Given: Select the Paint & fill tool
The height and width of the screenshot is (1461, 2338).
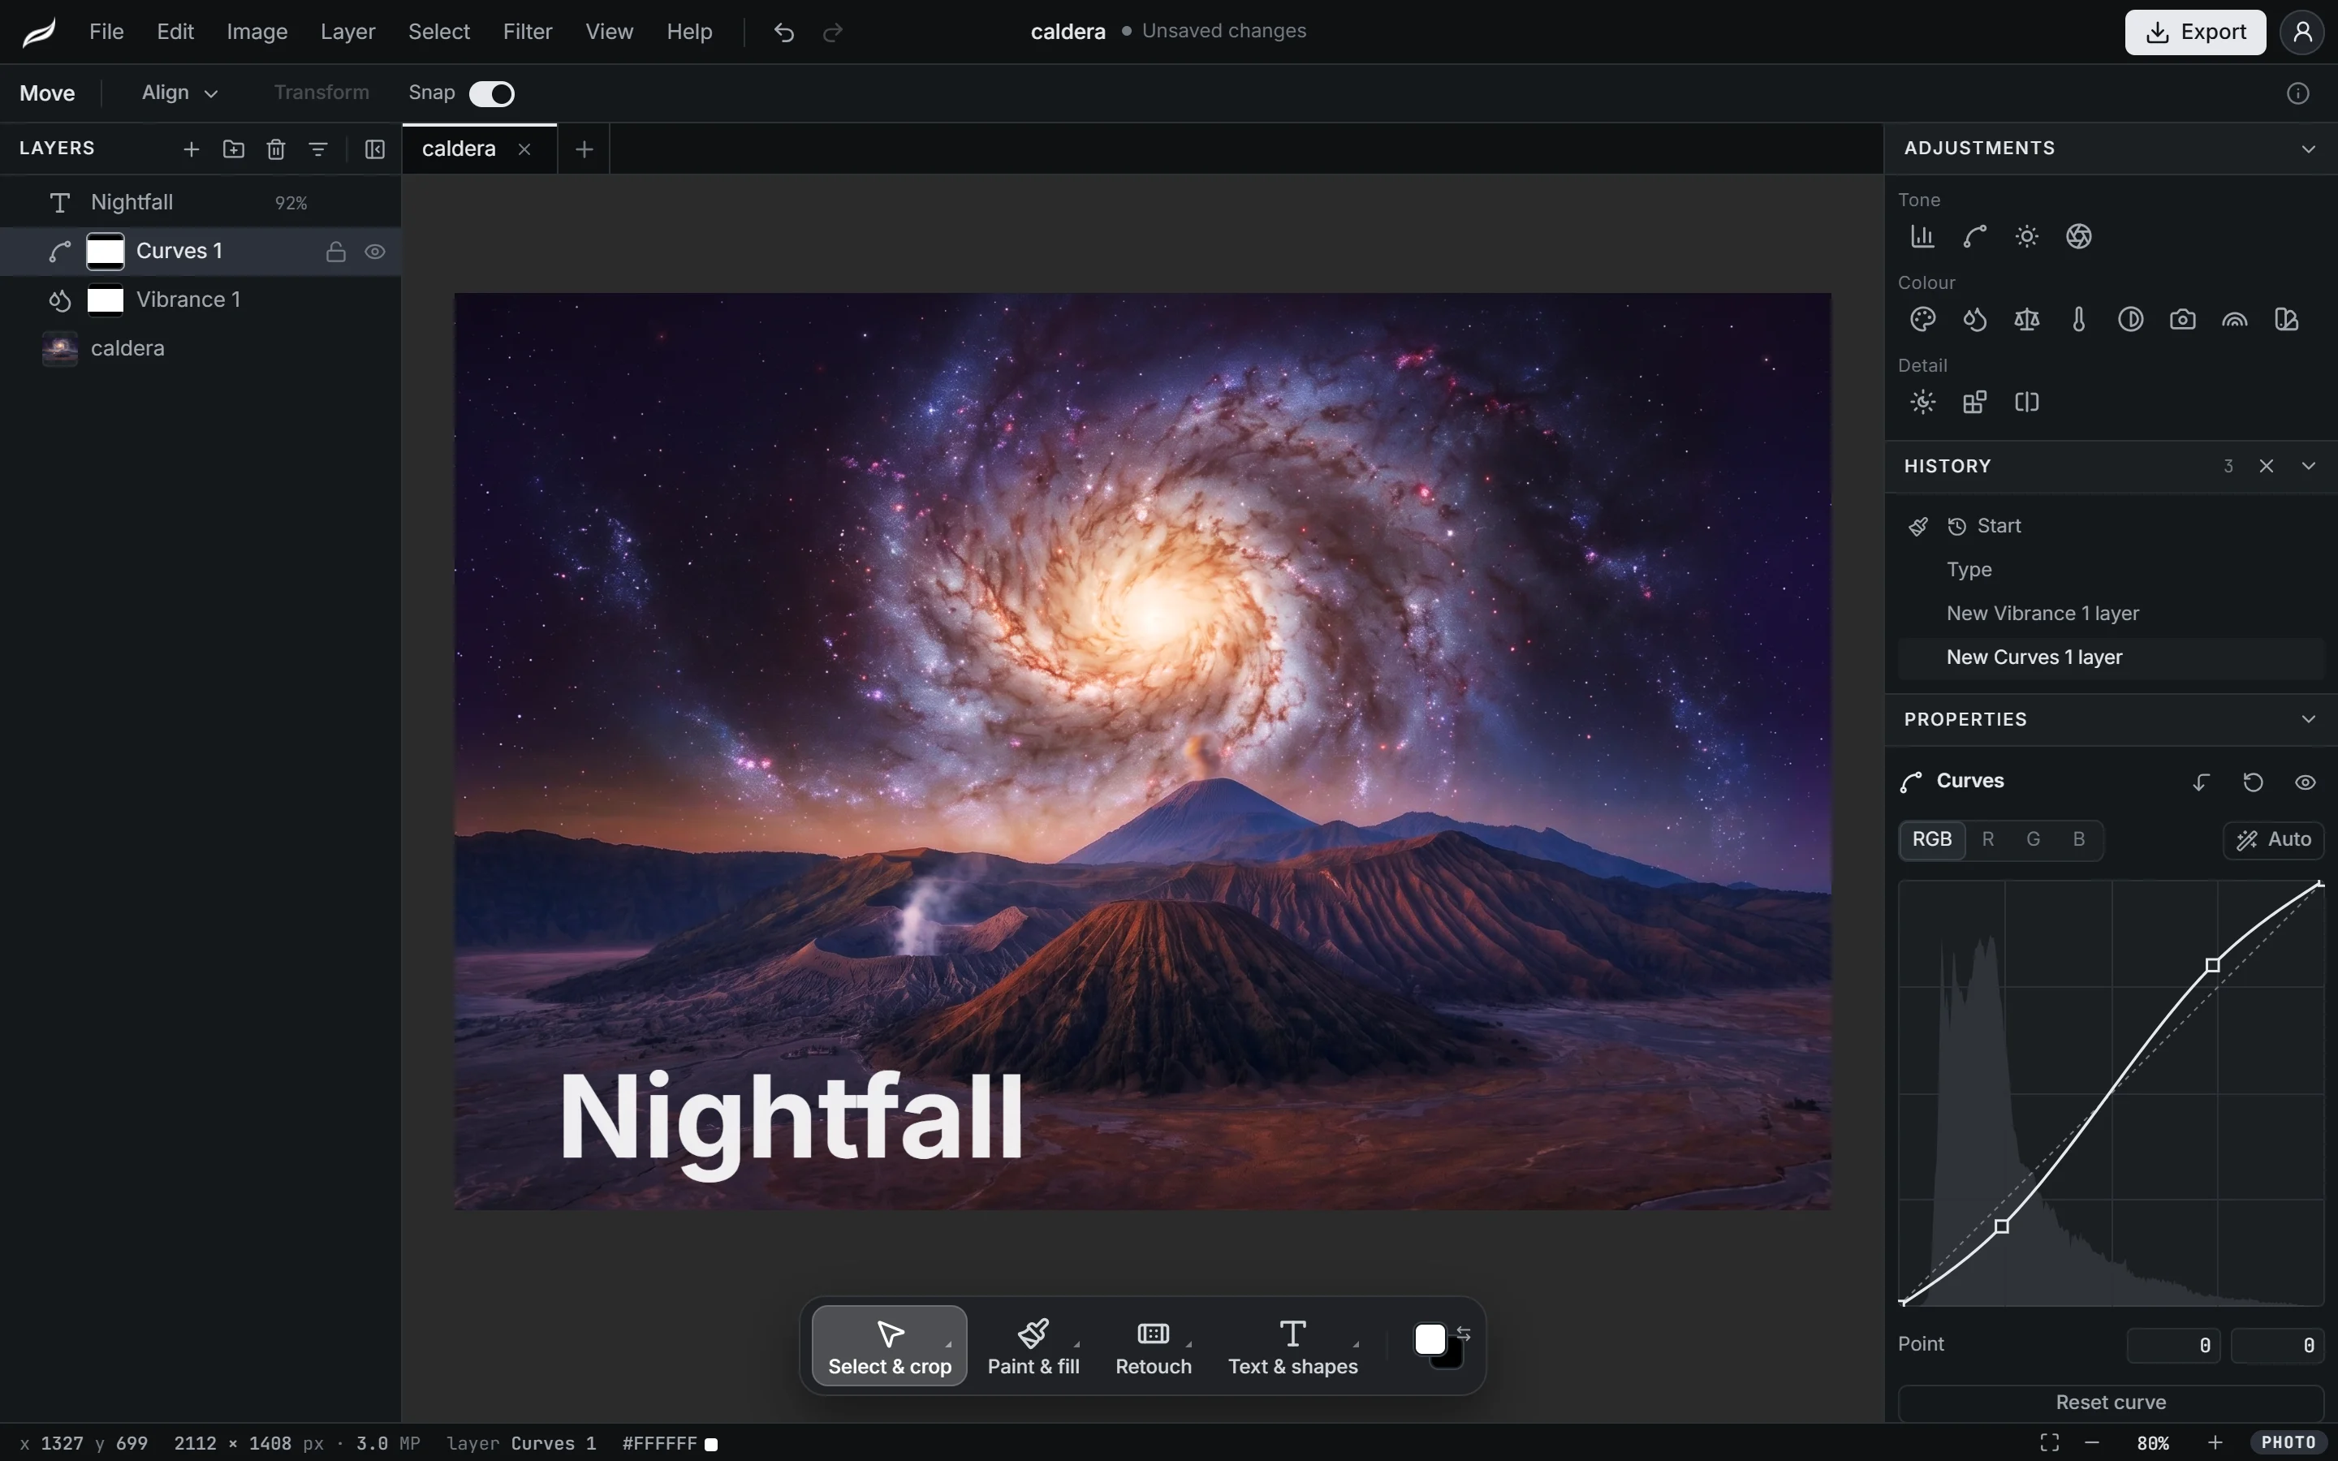Looking at the screenshot, I should 1033,1346.
